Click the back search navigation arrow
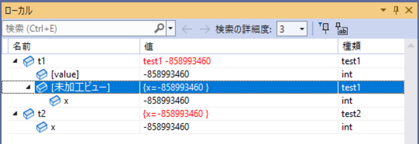This screenshot has height=144, width=419. (x=187, y=29)
